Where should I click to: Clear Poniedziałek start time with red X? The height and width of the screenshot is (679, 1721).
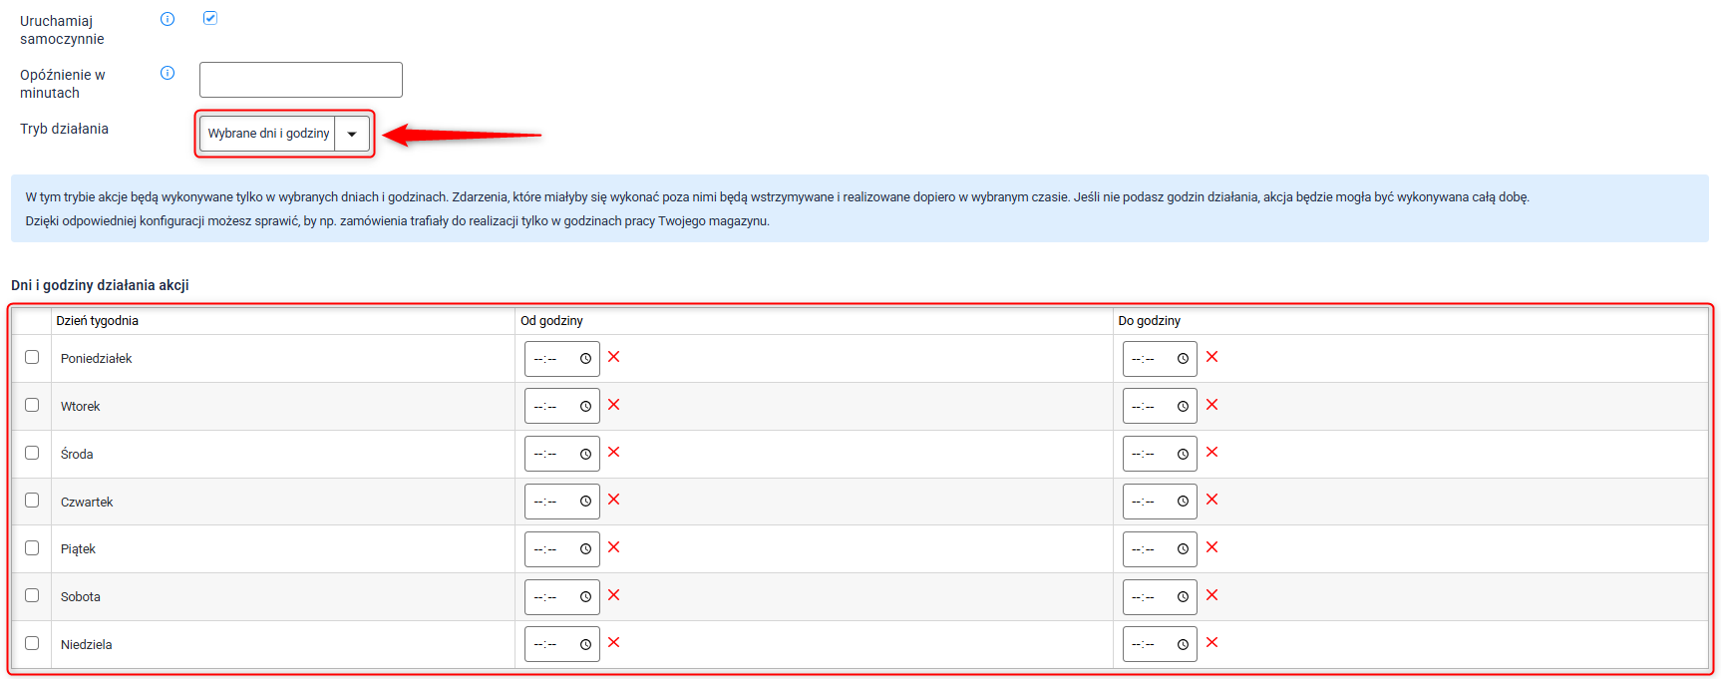click(x=614, y=357)
